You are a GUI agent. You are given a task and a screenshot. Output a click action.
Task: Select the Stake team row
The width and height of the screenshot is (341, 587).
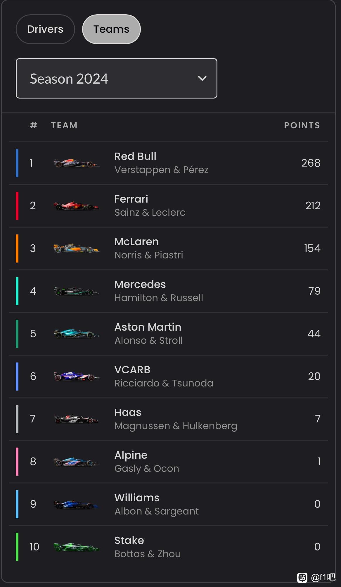(168, 547)
